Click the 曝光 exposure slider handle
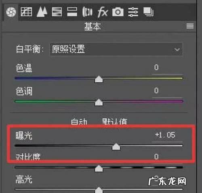Viewport: 202px width, 193px height. point(116,147)
